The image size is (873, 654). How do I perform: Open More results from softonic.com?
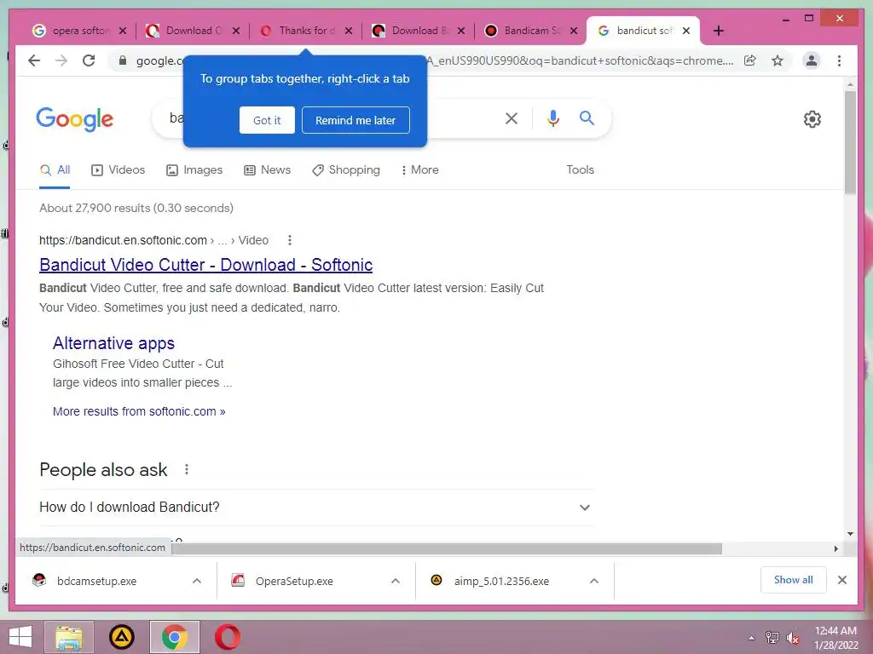(139, 411)
